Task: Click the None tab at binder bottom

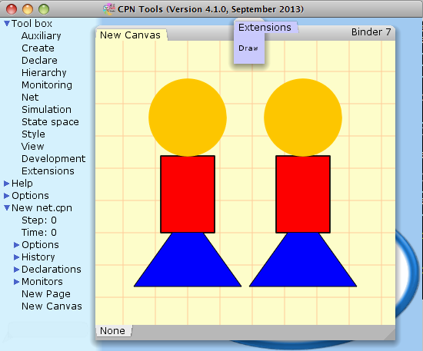Action: (x=113, y=331)
